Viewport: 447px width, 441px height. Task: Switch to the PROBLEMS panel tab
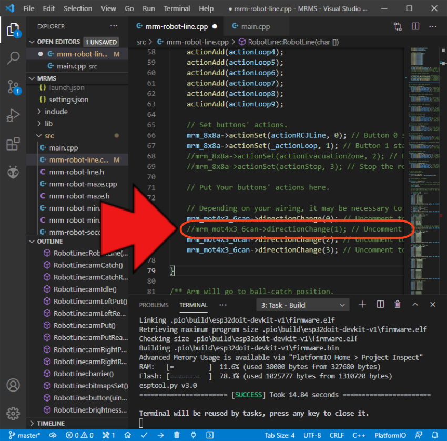pyautogui.click(x=154, y=305)
